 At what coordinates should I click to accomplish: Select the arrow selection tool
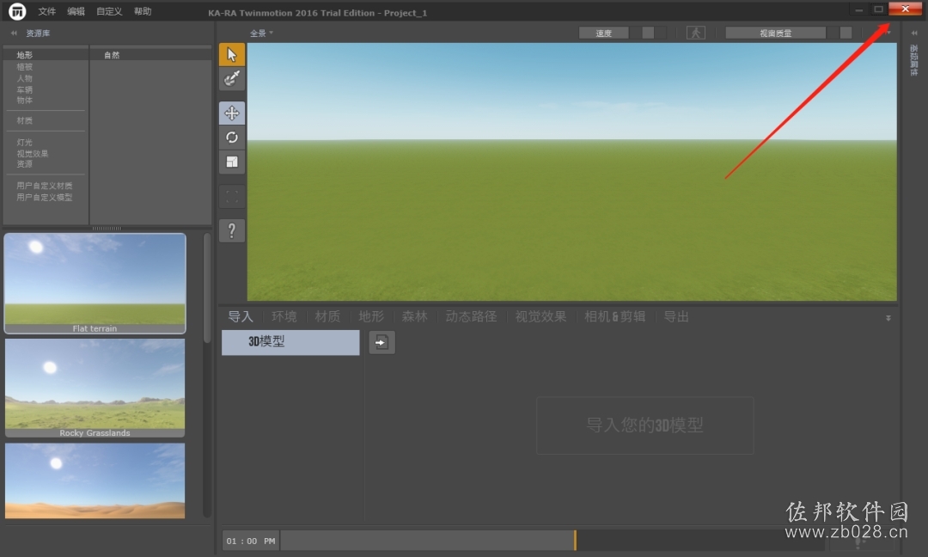click(231, 54)
